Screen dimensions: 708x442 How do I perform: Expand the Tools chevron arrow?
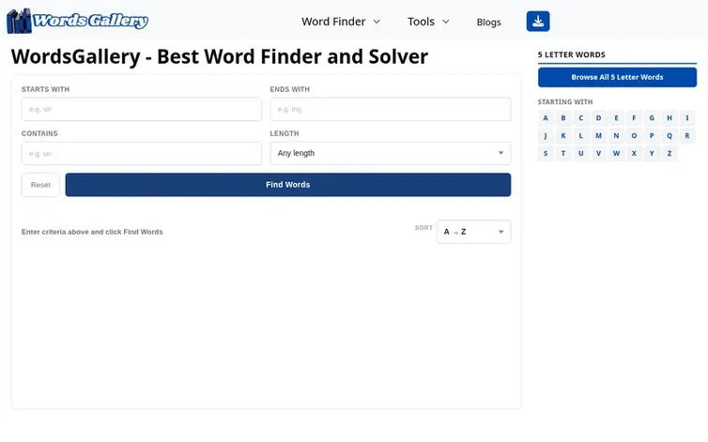pos(446,22)
